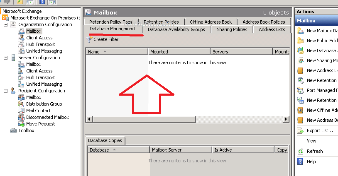Collapse the Server Configuration tree node
Image resolution: width=338 pixels, height=176 pixels.
pos(5,58)
